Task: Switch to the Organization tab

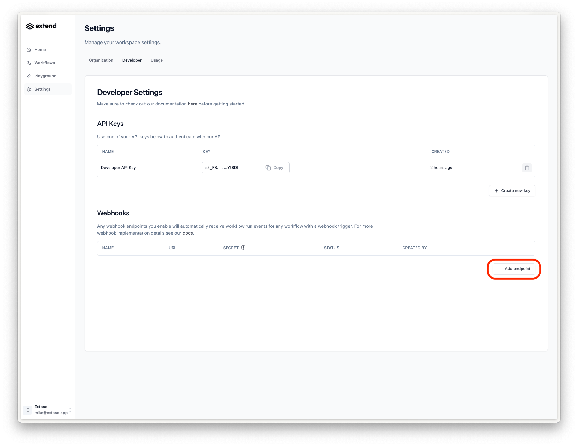Action: (x=101, y=60)
